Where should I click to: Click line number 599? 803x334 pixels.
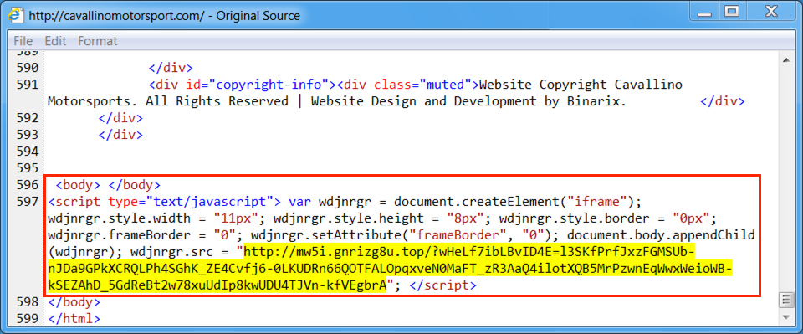(28, 319)
